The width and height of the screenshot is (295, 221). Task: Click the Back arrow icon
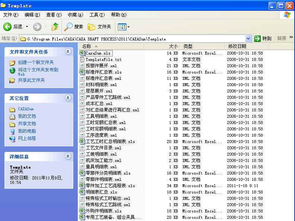pos(7,27)
